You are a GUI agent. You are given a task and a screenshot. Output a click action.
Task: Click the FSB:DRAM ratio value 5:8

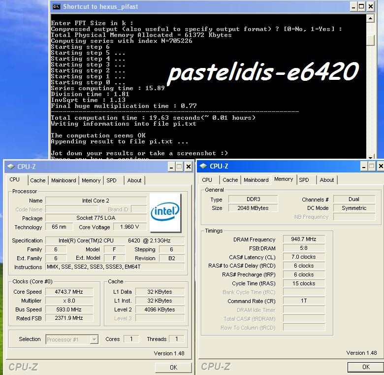point(304,248)
